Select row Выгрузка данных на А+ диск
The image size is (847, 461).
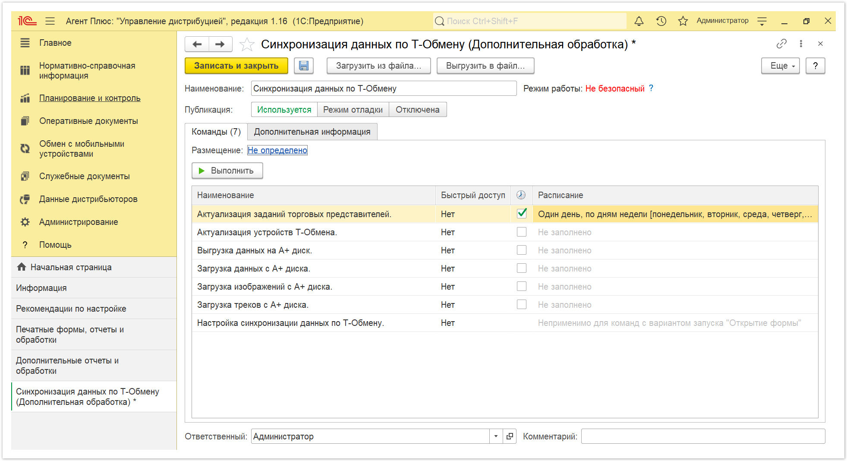click(505, 250)
